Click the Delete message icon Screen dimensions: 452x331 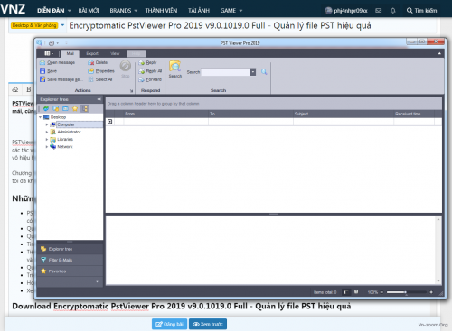(x=91, y=62)
